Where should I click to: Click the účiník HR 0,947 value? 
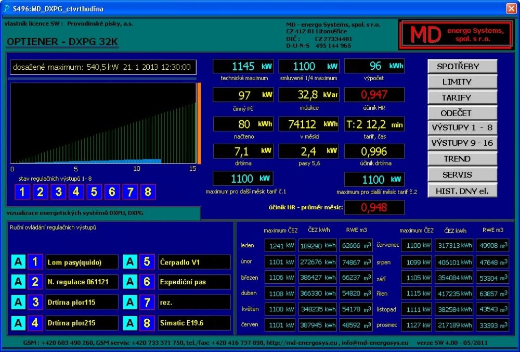click(x=374, y=95)
